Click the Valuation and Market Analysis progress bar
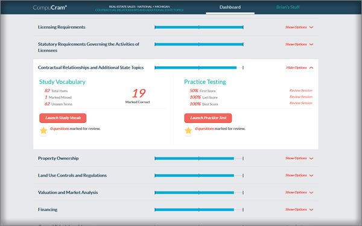The height and width of the screenshot is (226, 362). click(x=198, y=193)
